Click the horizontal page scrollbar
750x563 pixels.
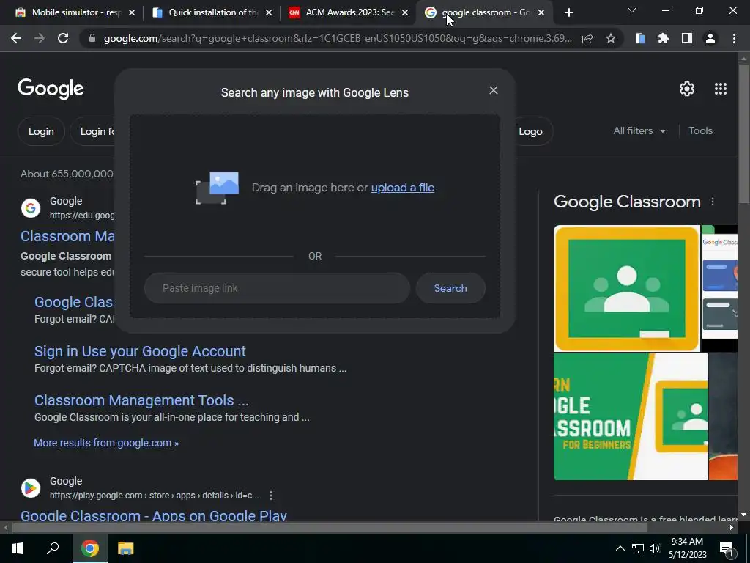(x=330, y=528)
